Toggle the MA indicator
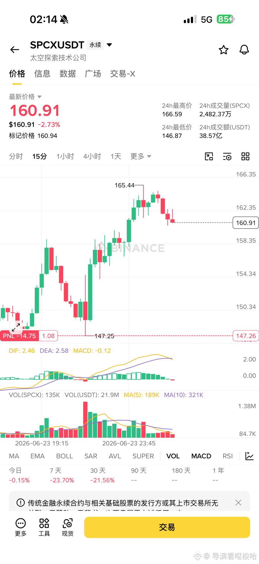The height and width of the screenshot is (564, 259). [x=14, y=456]
